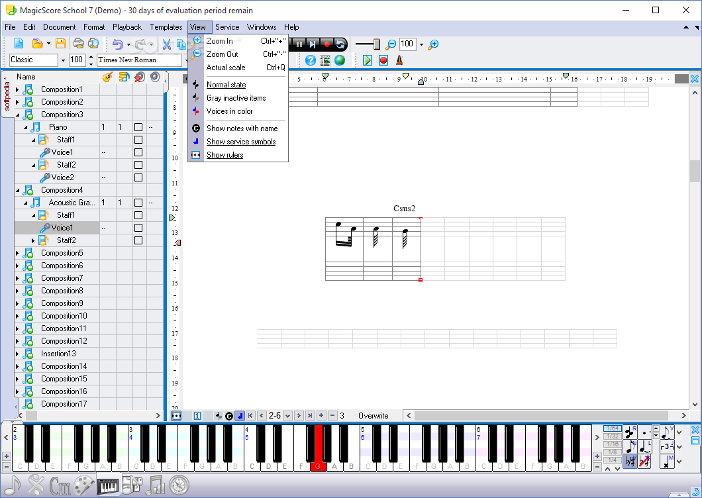The width and height of the screenshot is (702, 498).
Task: Select the triplet tool marked J
Action: (x=667, y=446)
